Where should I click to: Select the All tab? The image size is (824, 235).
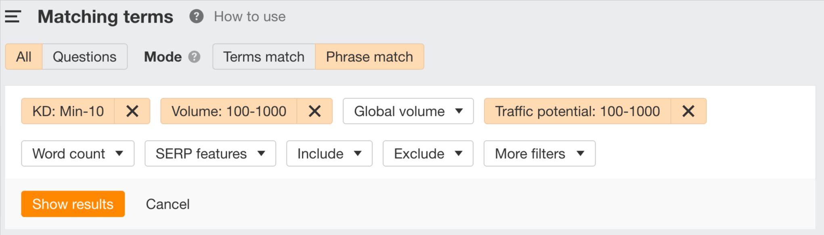tap(23, 57)
